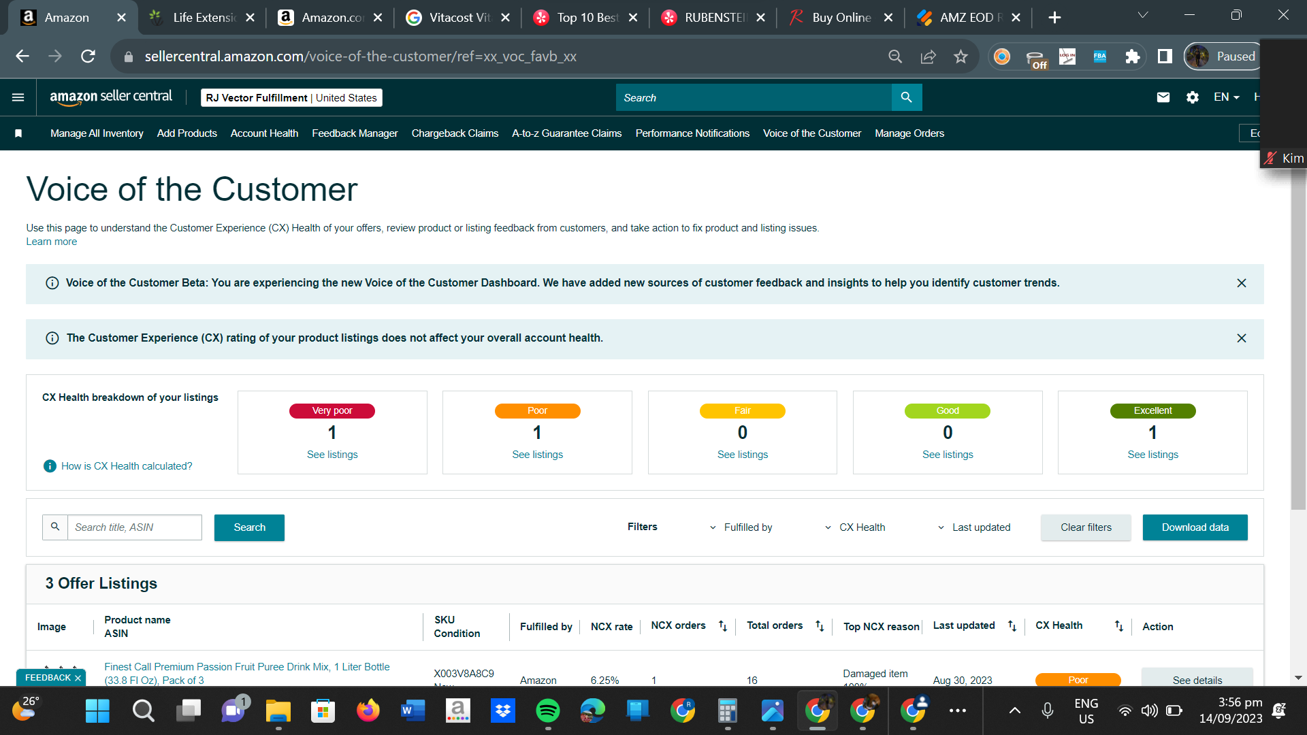This screenshot has width=1307, height=735.
Task: Open Add Products menu item
Action: point(187,133)
